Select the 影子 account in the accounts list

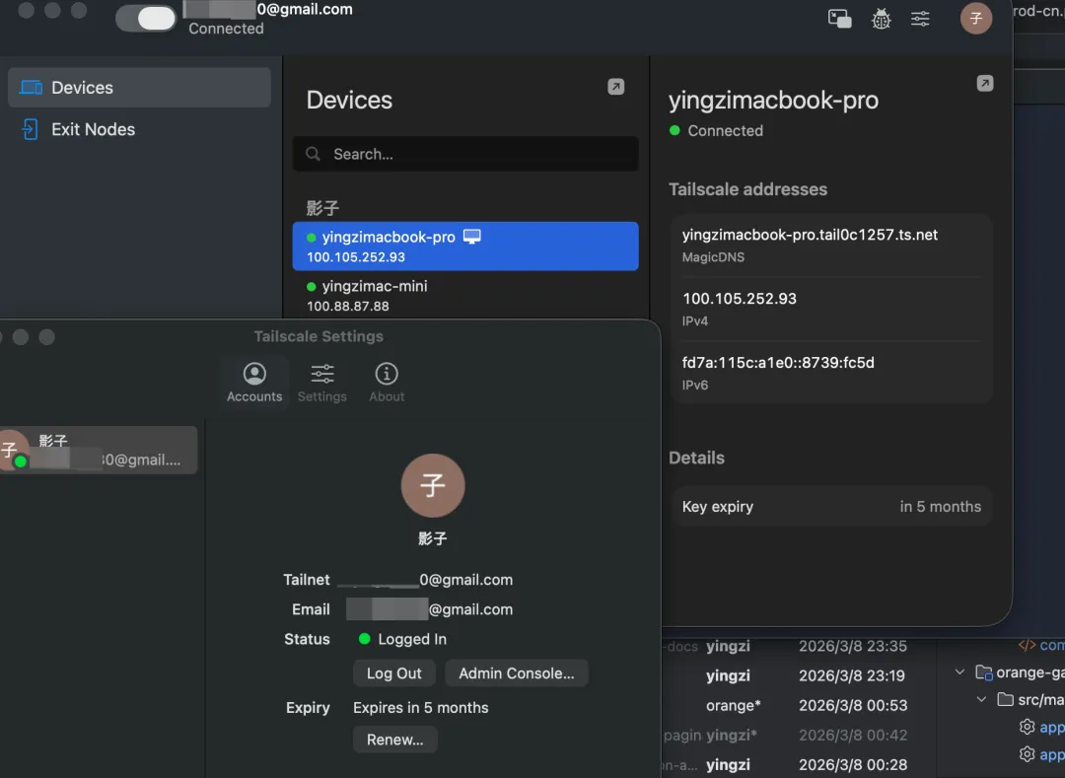coord(98,450)
